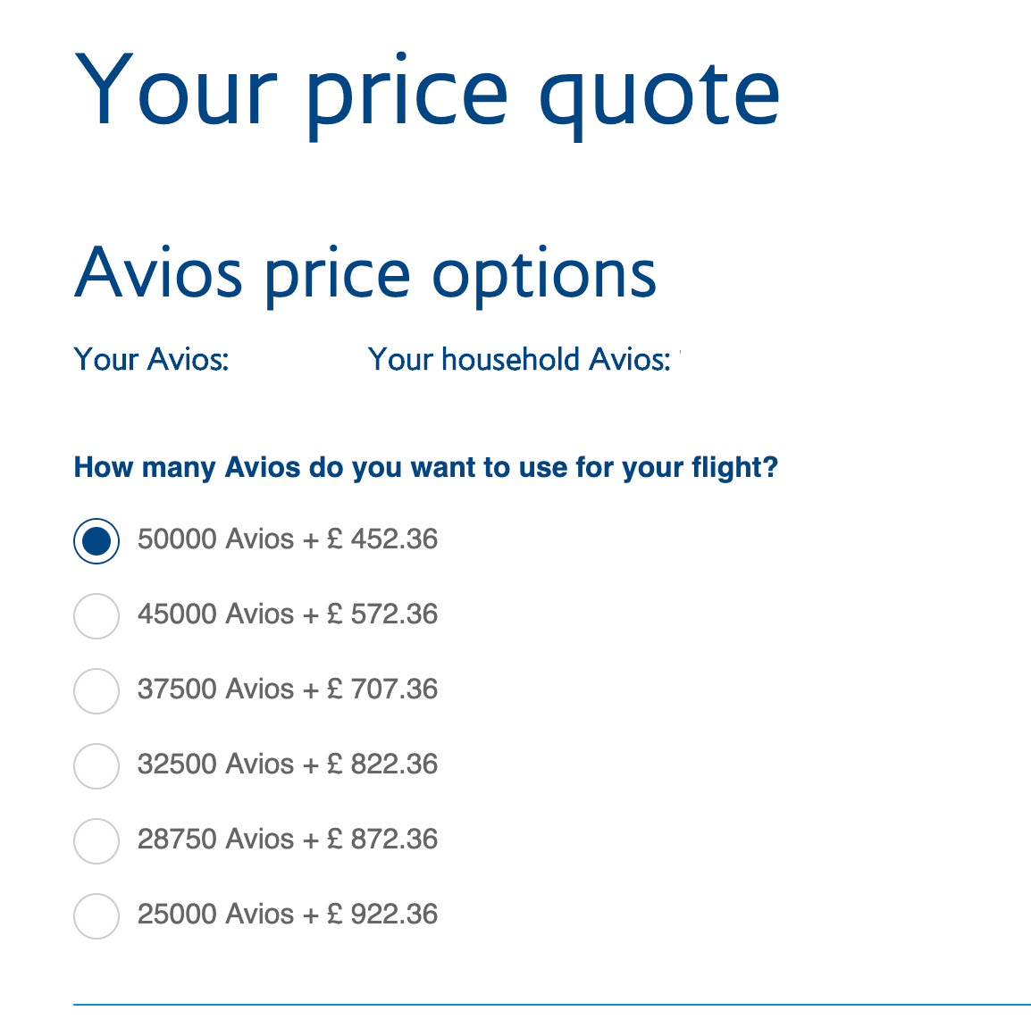The height and width of the screenshot is (1036, 1031).
Task: Click the 'Your price quote' page heading
Action: tap(427, 89)
